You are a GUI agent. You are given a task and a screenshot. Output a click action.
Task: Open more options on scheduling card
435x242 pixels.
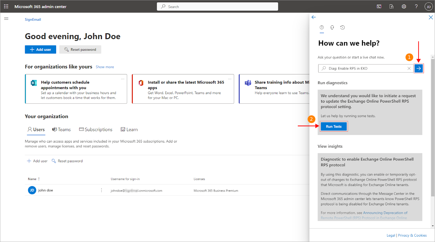pyautogui.click(x=123, y=79)
